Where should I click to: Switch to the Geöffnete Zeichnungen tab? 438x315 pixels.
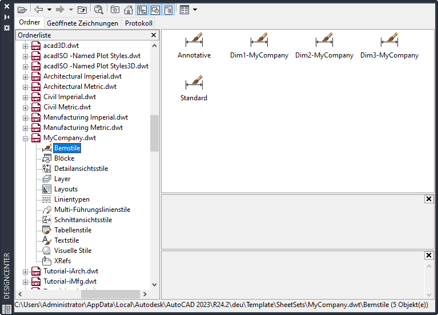[x=82, y=23]
